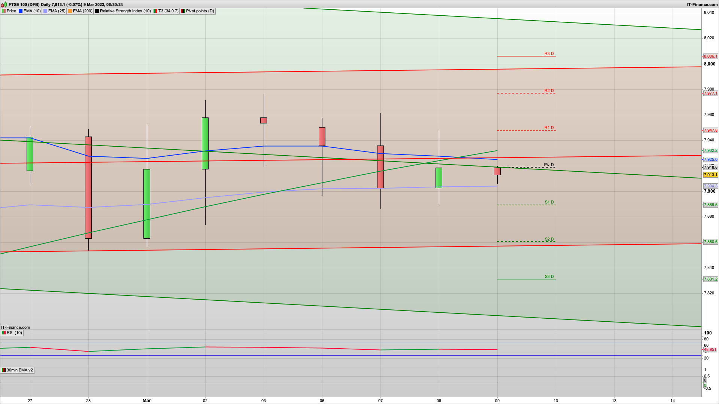The image size is (719, 404).
Task: Click the Mar date label on the time axis
Action: pos(147,400)
